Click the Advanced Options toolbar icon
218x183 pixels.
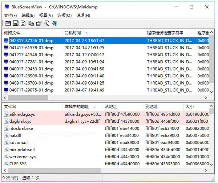(x=8, y=23)
